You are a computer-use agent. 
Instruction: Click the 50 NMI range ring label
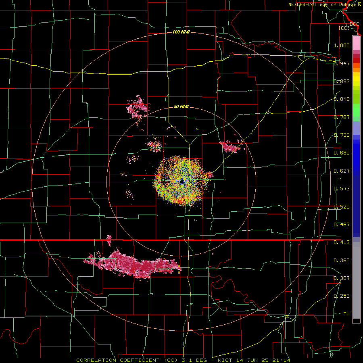[x=181, y=106]
